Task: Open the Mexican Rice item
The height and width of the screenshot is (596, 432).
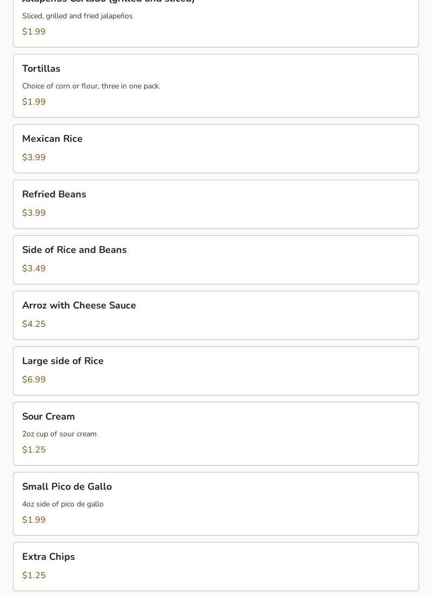Action: coord(216,149)
